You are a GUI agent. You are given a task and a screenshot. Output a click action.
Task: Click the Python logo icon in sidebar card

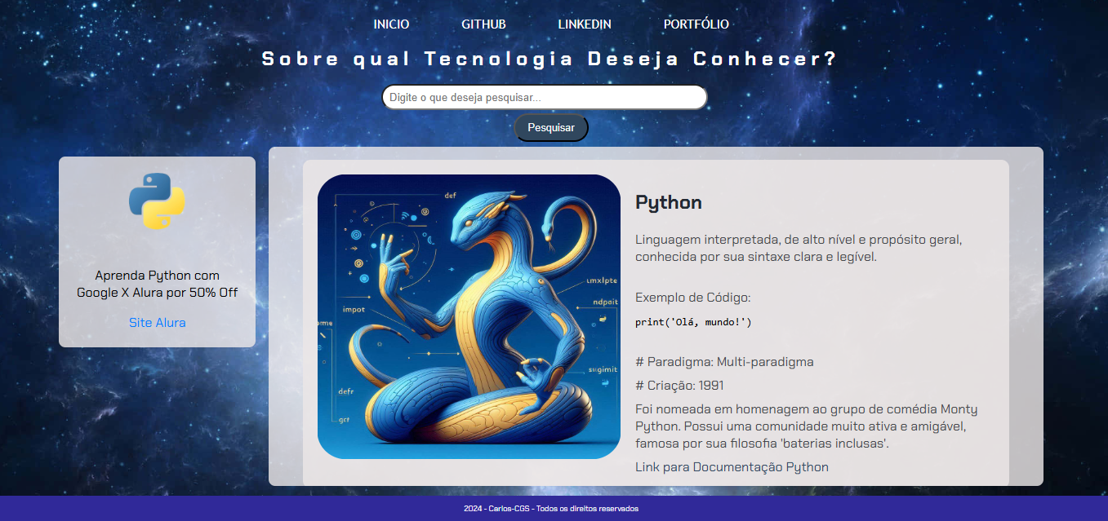click(x=157, y=201)
